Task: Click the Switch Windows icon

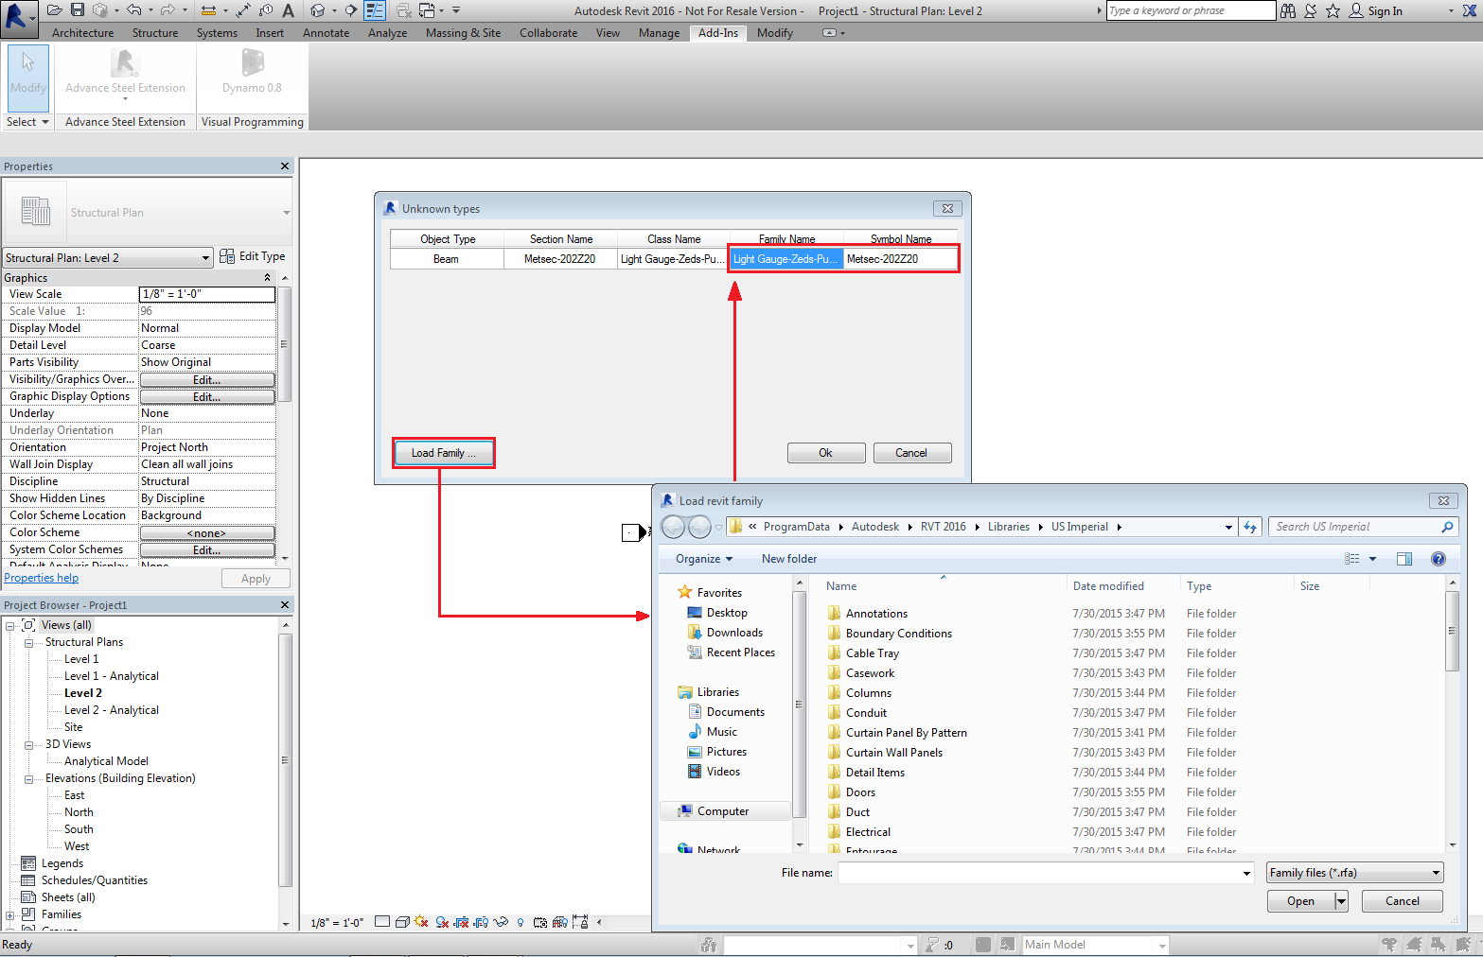Action: pyautogui.click(x=427, y=10)
